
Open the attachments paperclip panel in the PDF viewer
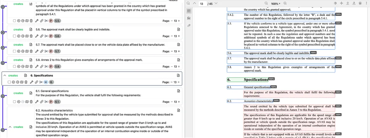[x=188, y=25]
